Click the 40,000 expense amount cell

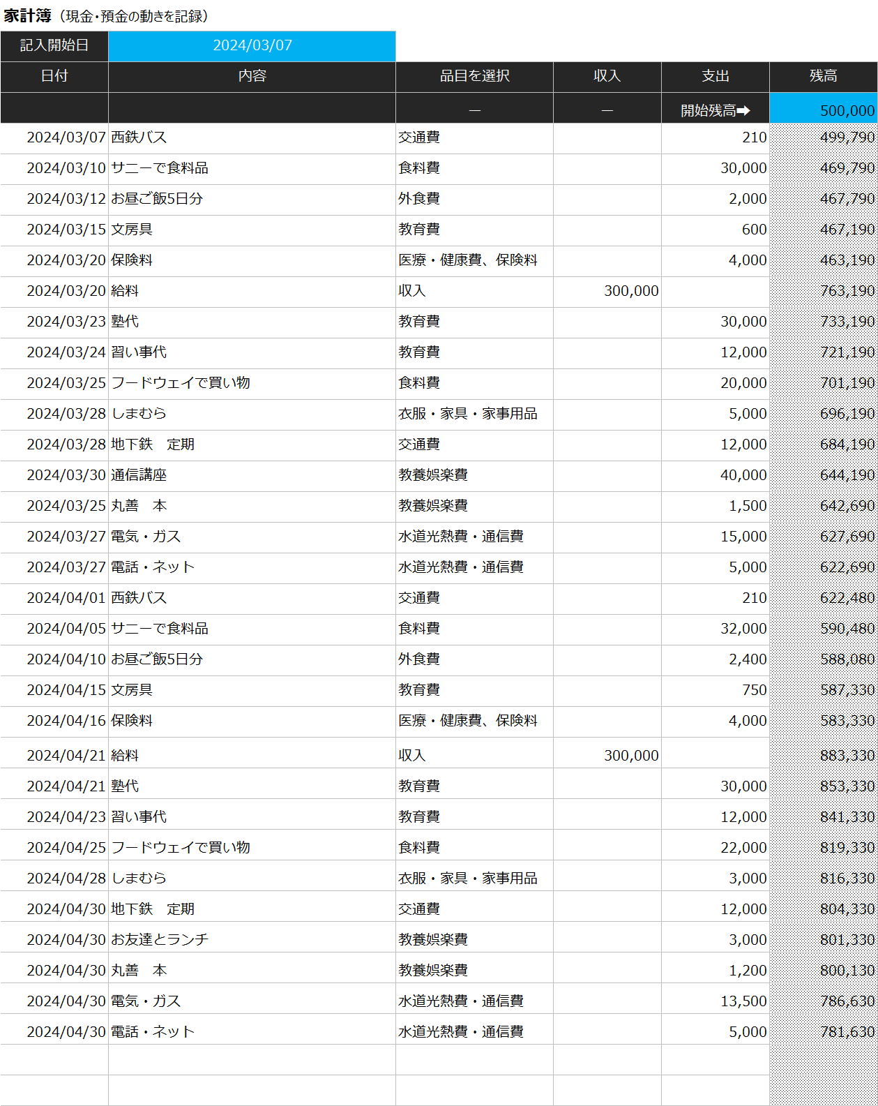click(x=715, y=475)
